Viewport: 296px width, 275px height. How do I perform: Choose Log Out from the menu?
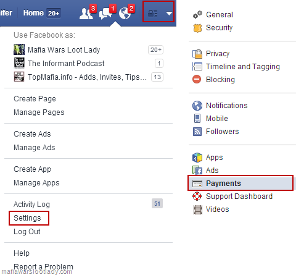click(27, 232)
